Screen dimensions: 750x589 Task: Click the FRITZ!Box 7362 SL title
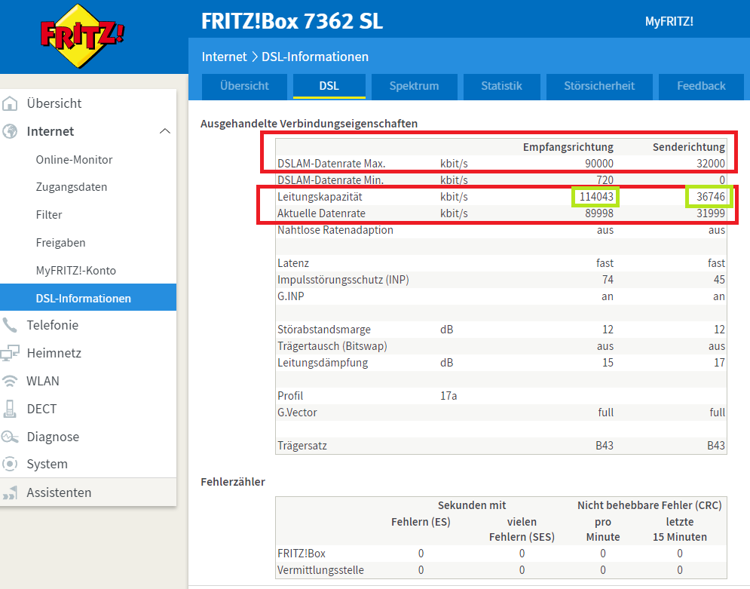pyautogui.click(x=292, y=21)
